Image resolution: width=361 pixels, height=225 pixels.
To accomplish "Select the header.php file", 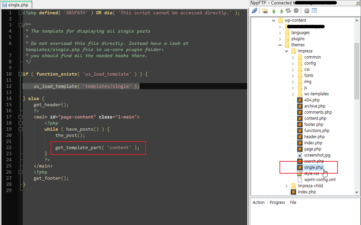I will point(314,137).
